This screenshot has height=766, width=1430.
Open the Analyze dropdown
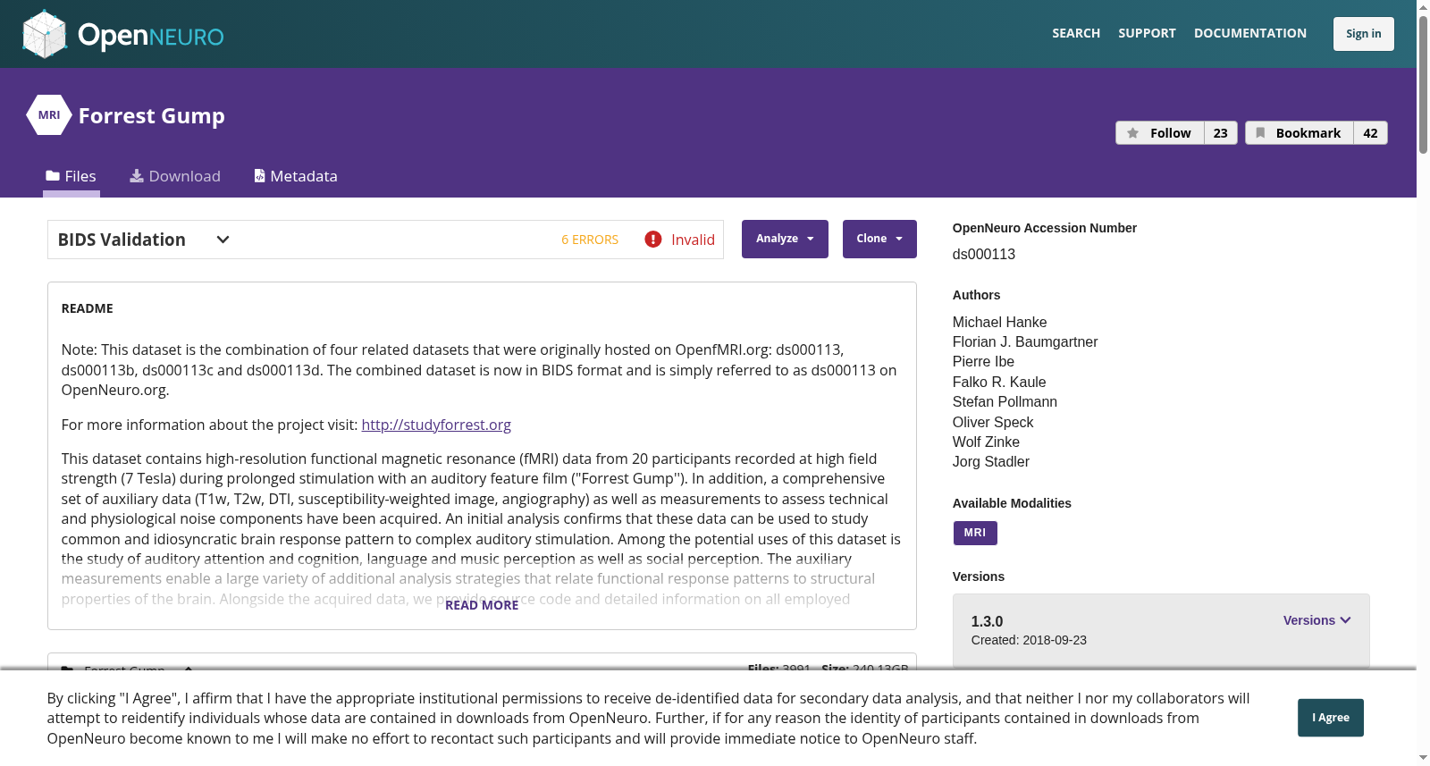tap(785, 239)
